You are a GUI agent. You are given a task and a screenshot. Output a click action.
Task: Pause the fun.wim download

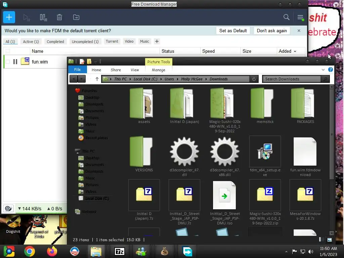pyautogui.click(x=15, y=62)
